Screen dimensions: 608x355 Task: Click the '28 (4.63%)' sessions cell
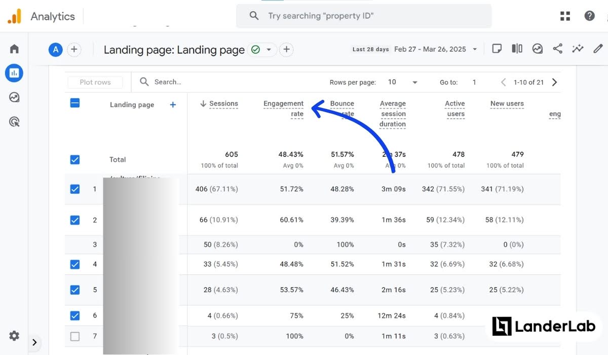(x=221, y=290)
